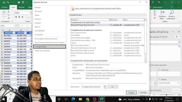Open File Explorer from taskbar
182x102 pixels.
pos(80,99)
